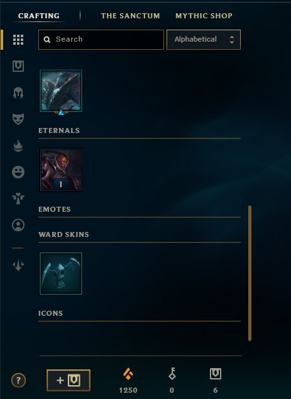Screen dimensions: 291x399
Task: Filter loot by ward skins icon
Action: 18,199
